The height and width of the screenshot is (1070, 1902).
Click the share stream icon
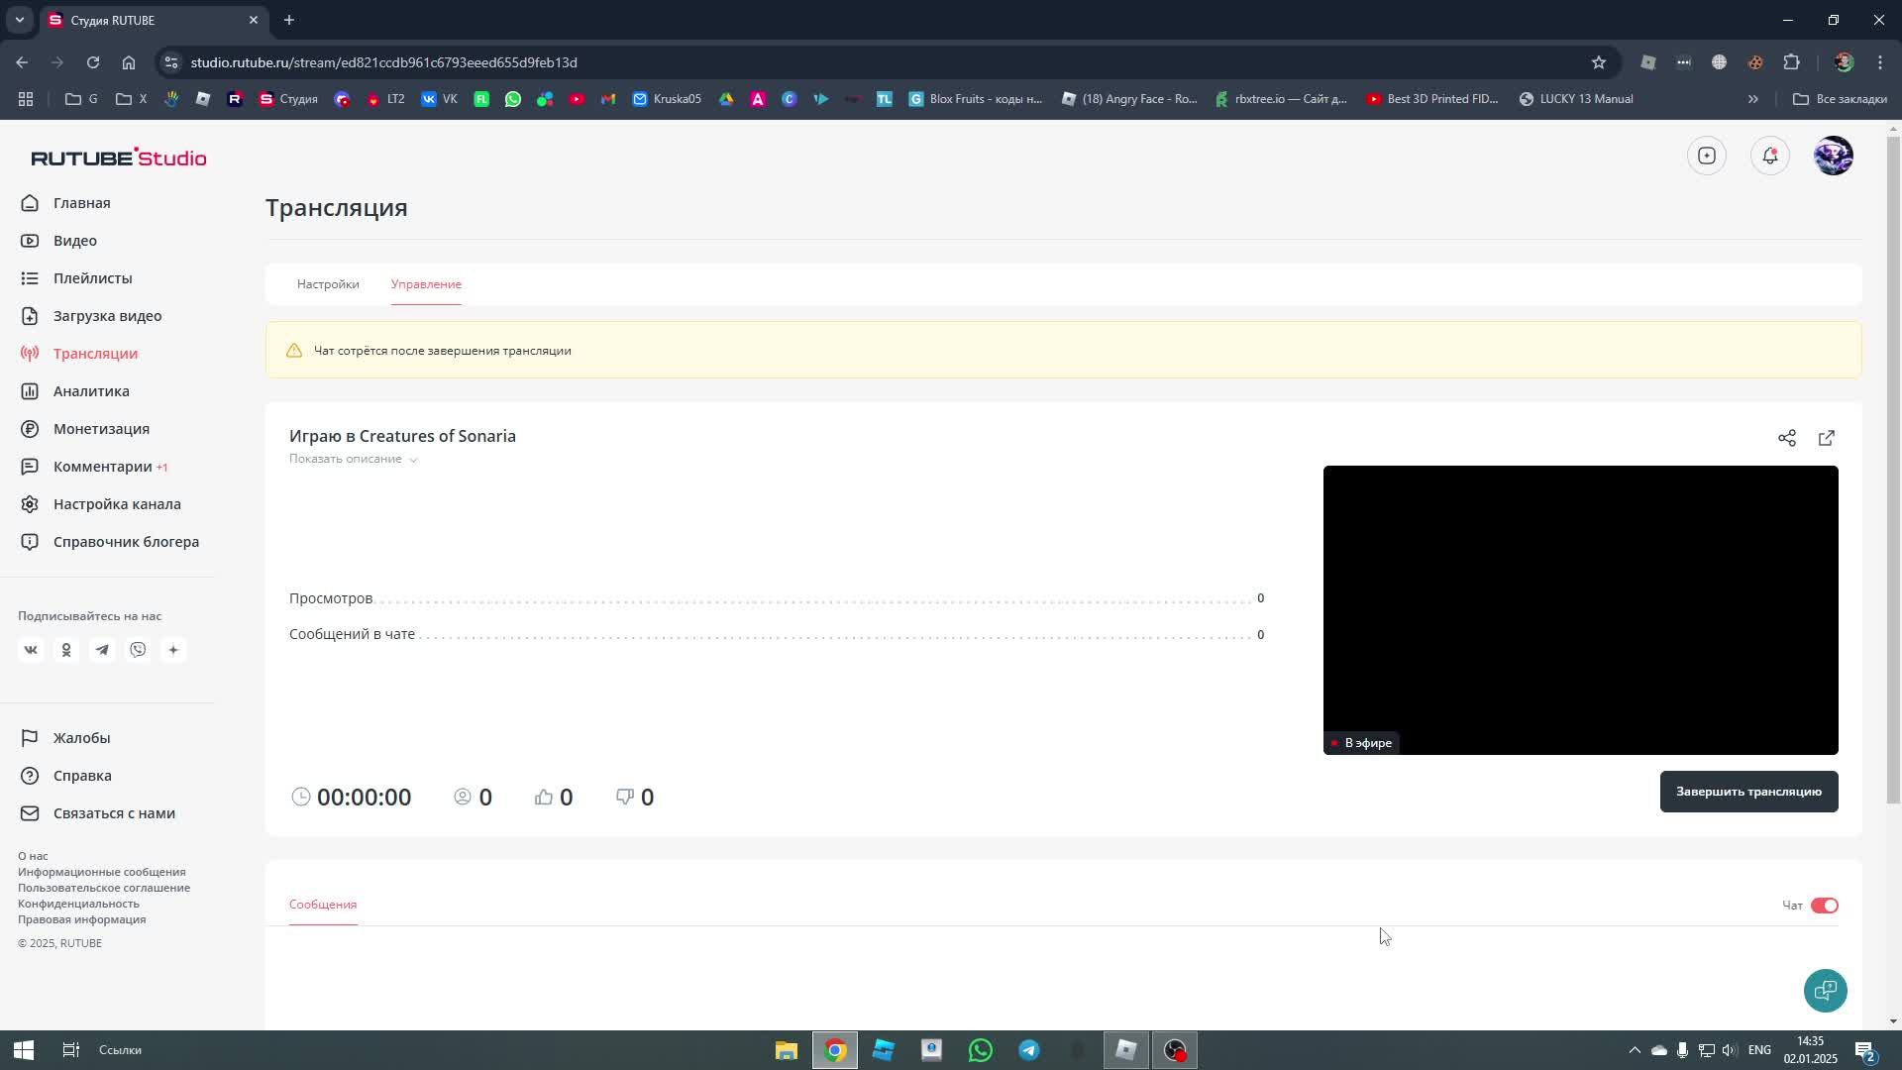pyautogui.click(x=1786, y=438)
